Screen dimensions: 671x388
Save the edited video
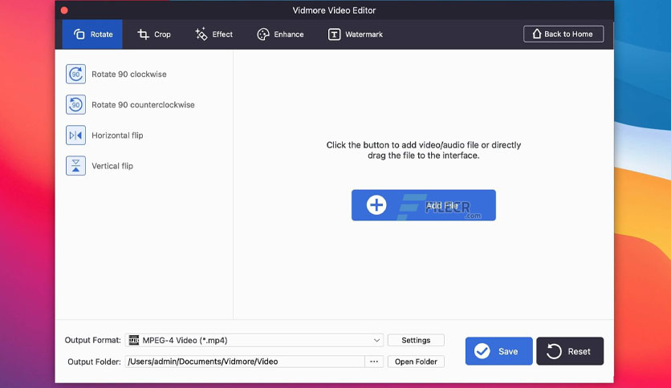[x=499, y=351]
